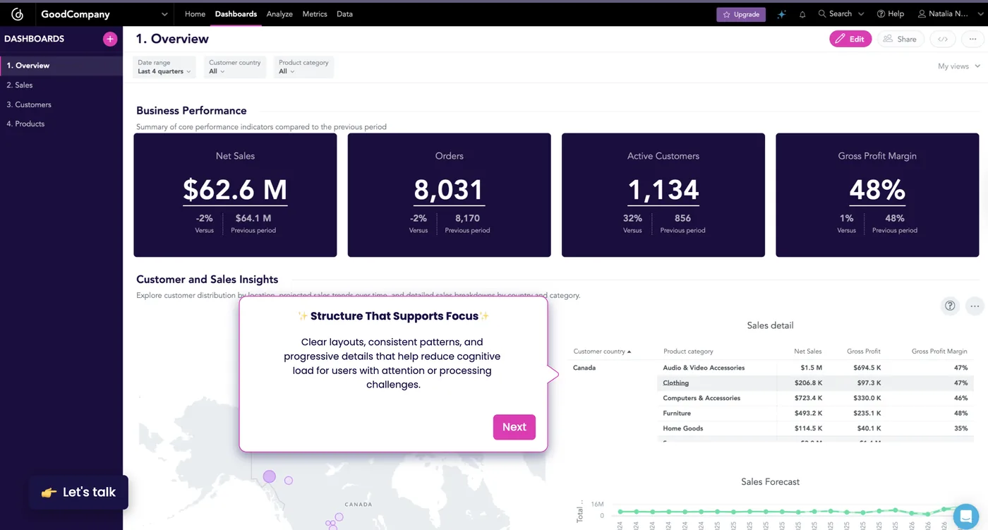Select the 1. Overview dashboard
The width and height of the screenshot is (988, 530).
click(x=61, y=66)
